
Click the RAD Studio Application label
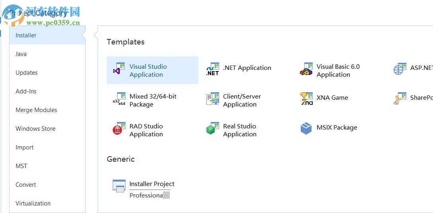(146, 130)
